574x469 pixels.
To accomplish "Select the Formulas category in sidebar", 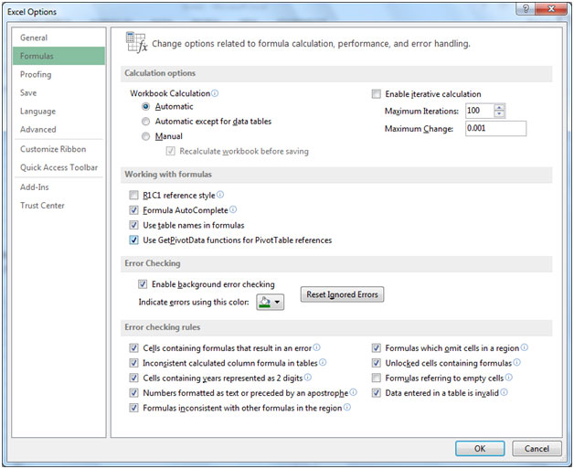I will [58, 56].
